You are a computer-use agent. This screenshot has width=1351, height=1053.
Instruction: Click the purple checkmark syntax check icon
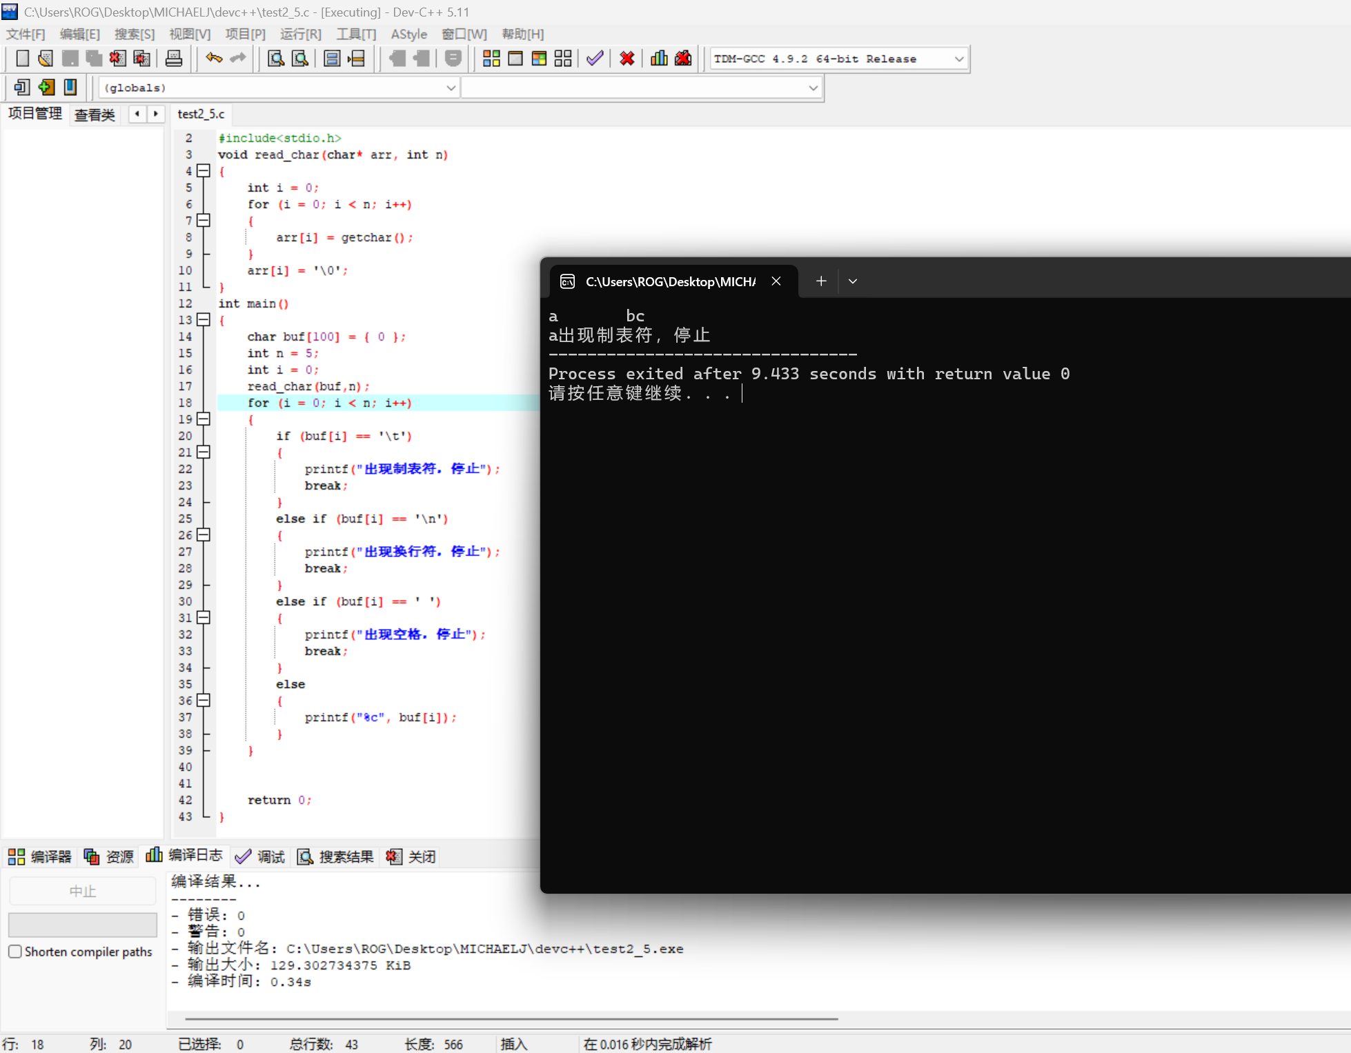(x=595, y=59)
